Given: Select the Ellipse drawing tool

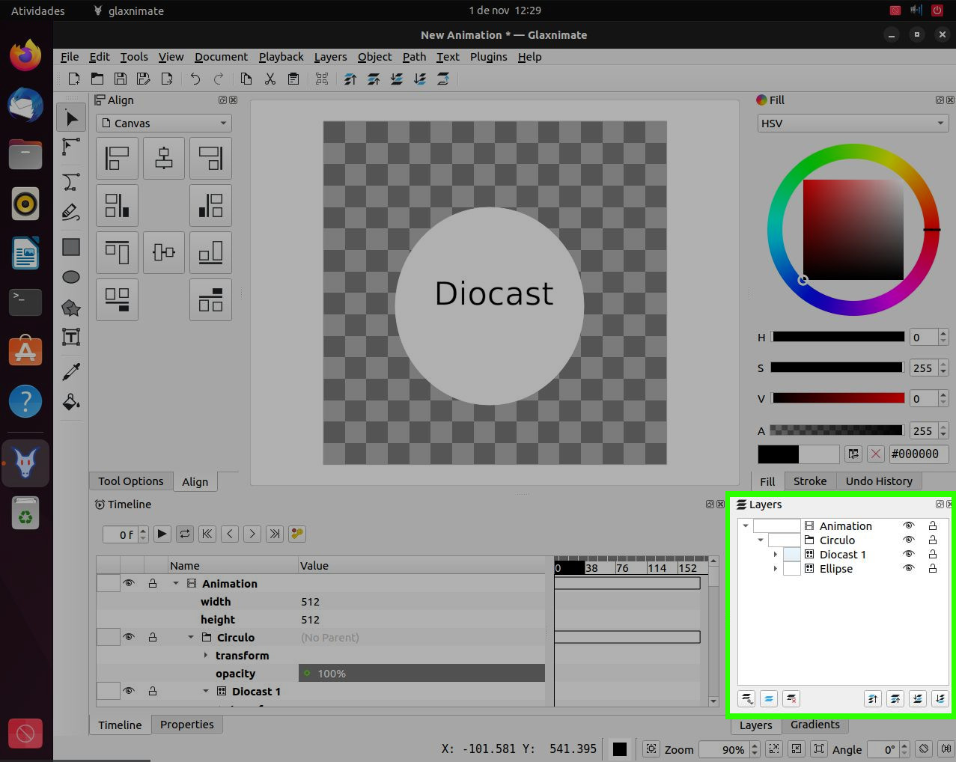Looking at the screenshot, I should (x=71, y=278).
